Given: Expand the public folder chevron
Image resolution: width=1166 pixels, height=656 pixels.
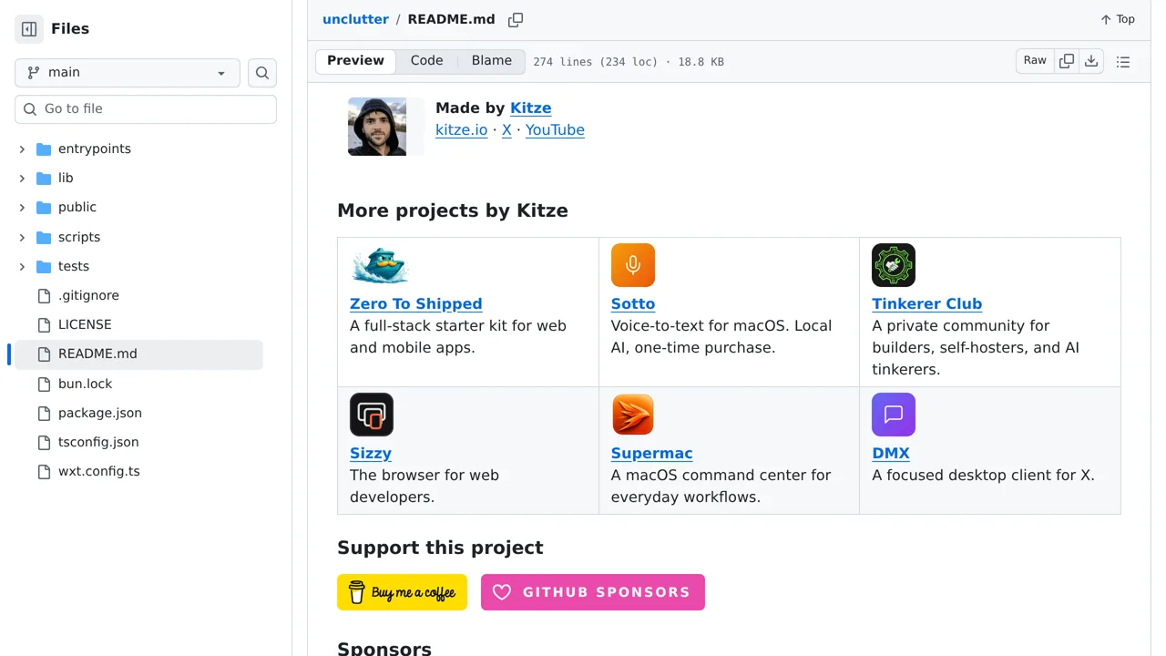Looking at the screenshot, I should pyautogui.click(x=22, y=208).
